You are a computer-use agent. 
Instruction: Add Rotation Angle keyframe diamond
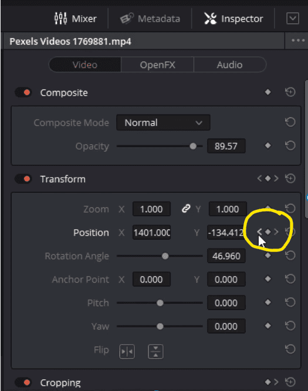(x=268, y=256)
